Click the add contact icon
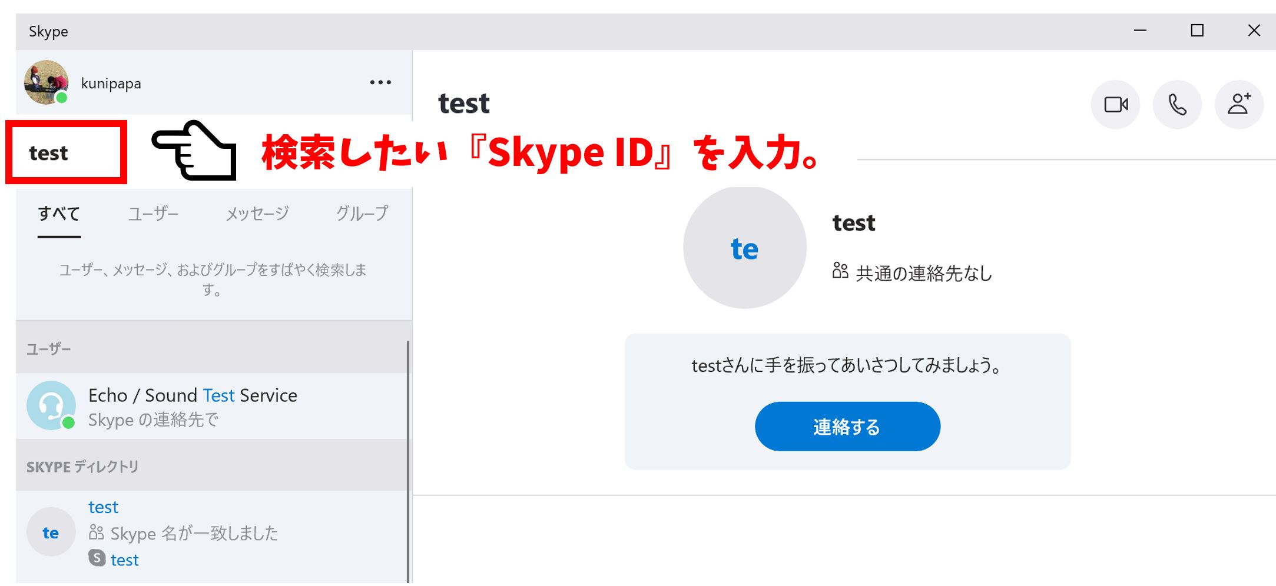 tap(1239, 105)
